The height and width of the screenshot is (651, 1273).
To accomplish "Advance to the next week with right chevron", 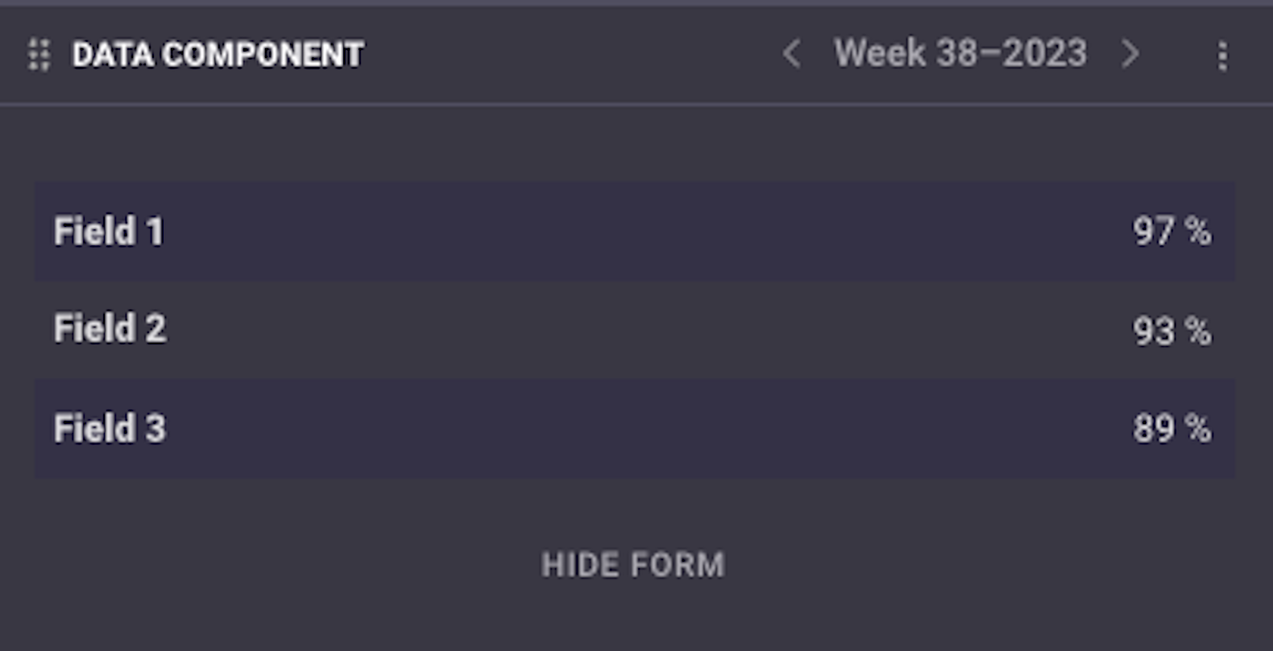I will (x=1130, y=54).
